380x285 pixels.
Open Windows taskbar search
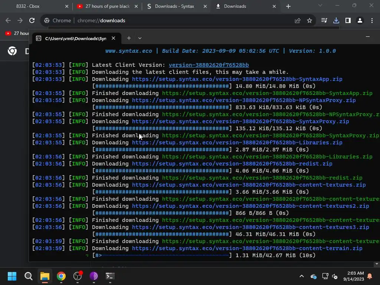click(x=28, y=276)
